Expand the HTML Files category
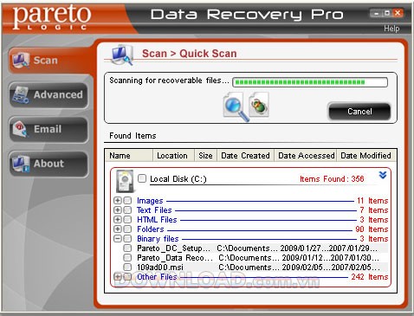The width and height of the screenshot is (414, 316). (117, 219)
